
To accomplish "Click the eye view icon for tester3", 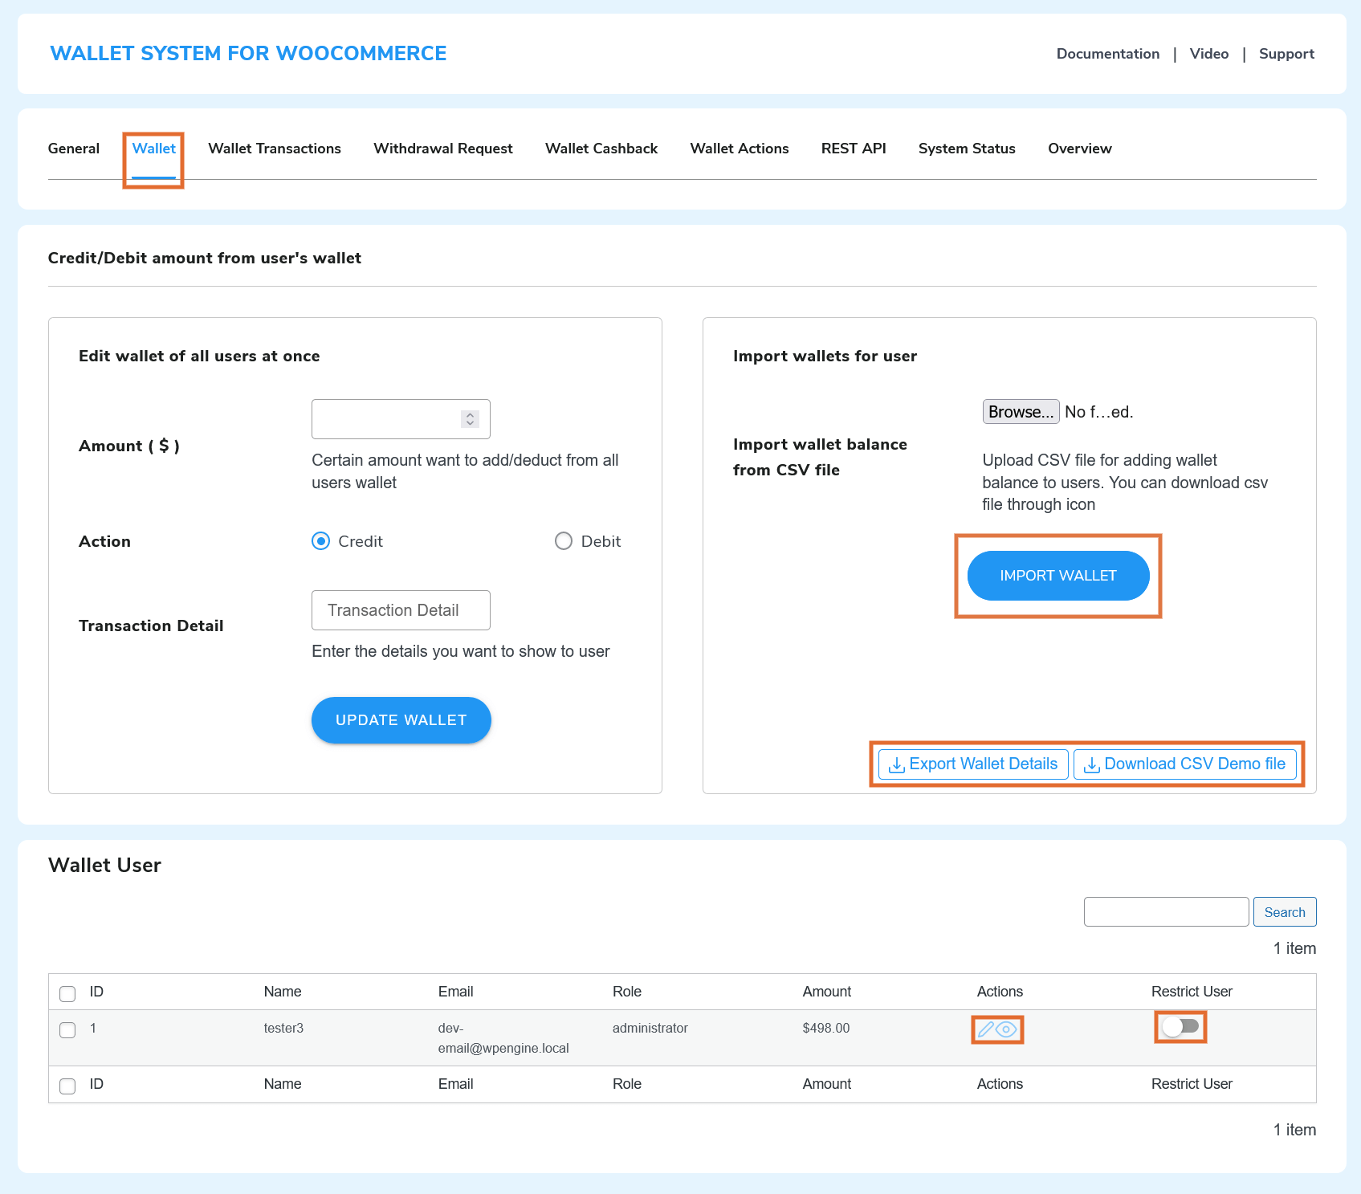I will coord(1006,1029).
